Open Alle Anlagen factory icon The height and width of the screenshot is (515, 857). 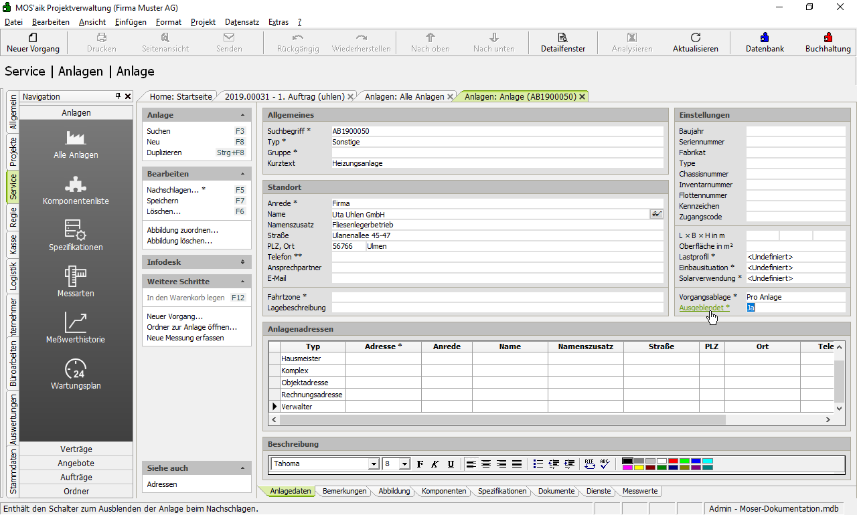click(76, 136)
